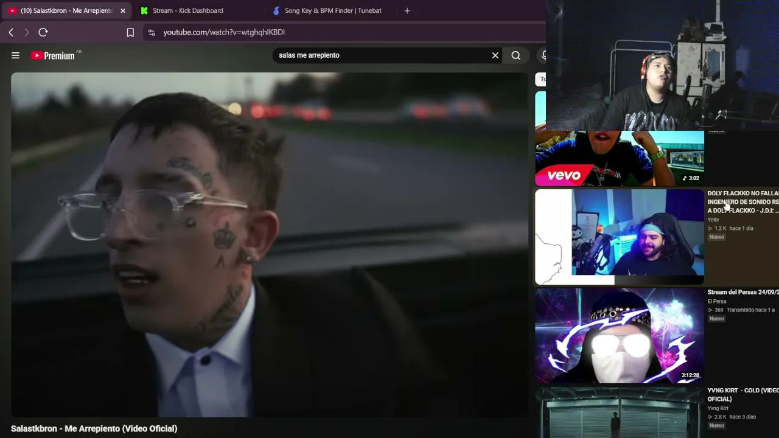Close the Salastkbron YouTube tab
Viewport: 779px width, 438px height.
pyautogui.click(x=123, y=10)
